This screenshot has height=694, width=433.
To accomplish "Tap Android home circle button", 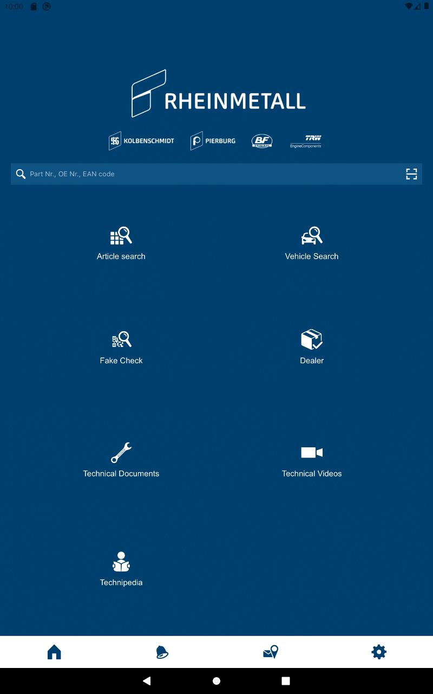I will coord(216,681).
